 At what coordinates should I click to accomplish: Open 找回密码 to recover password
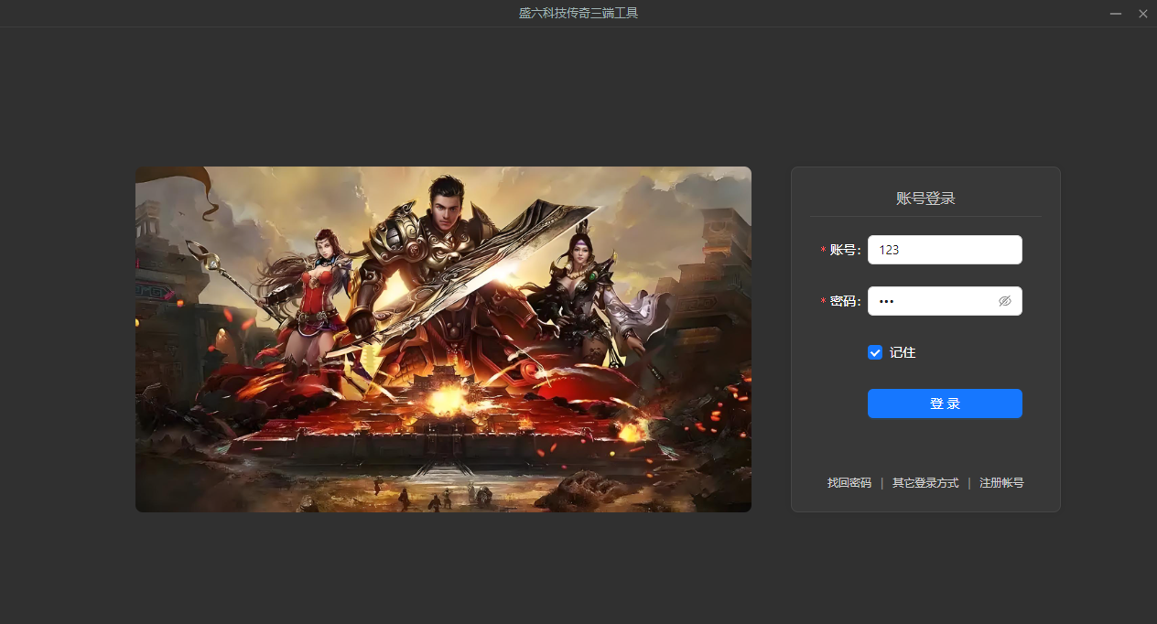(x=848, y=482)
